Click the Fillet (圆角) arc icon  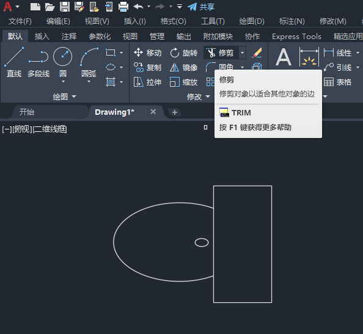click(x=210, y=67)
